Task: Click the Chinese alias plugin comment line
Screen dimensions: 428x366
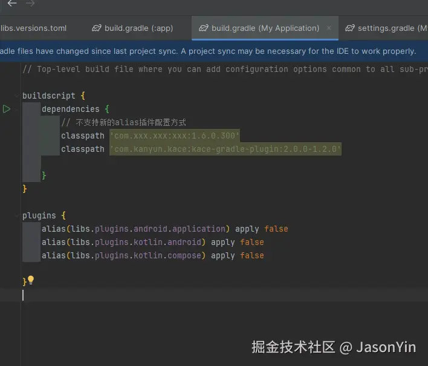Action: (123, 122)
